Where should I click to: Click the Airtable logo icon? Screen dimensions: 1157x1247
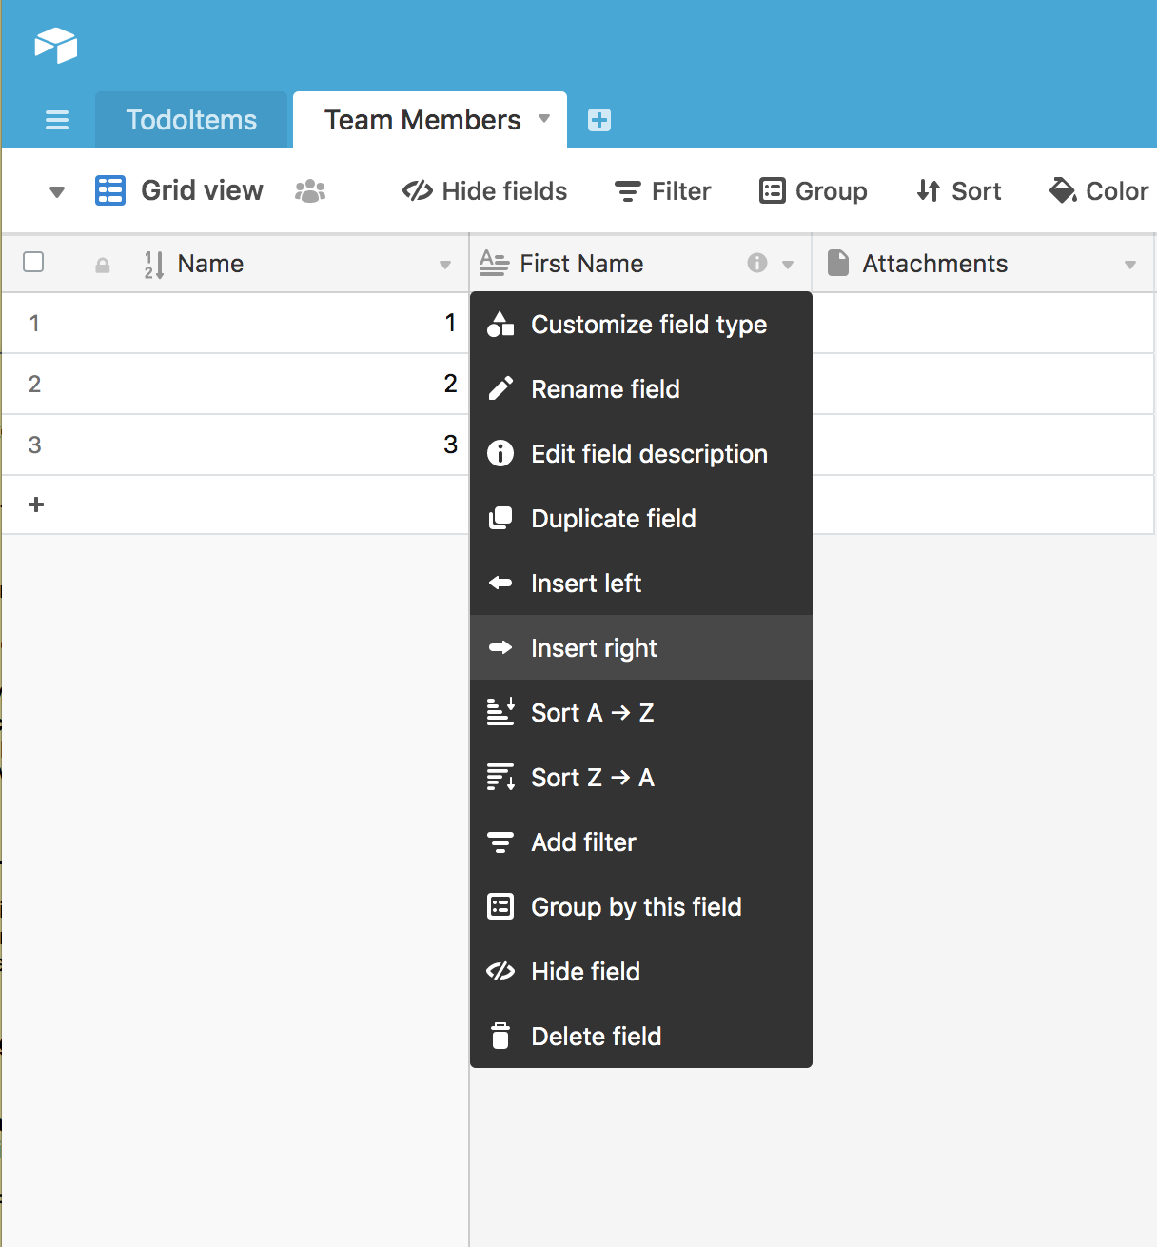(56, 45)
